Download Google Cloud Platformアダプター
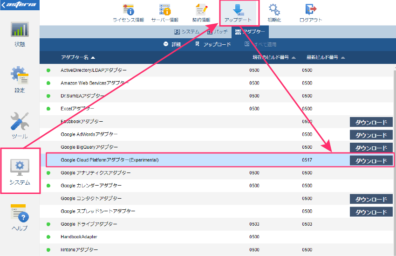396x256 pixels. (371, 161)
